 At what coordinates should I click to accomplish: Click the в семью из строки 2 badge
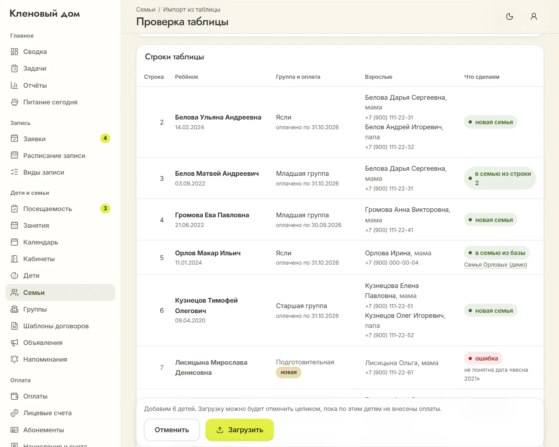pos(500,178)
